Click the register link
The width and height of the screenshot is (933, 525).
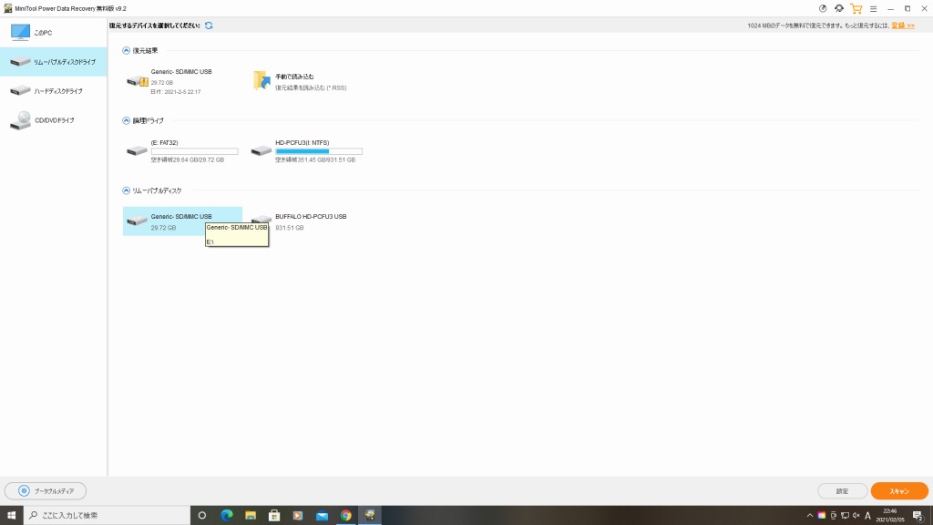click(903, 26)
